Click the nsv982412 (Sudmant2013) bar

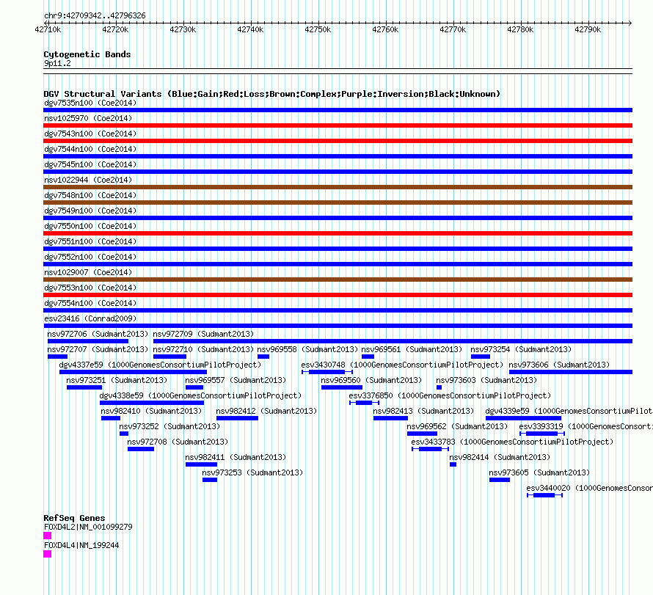238,418
